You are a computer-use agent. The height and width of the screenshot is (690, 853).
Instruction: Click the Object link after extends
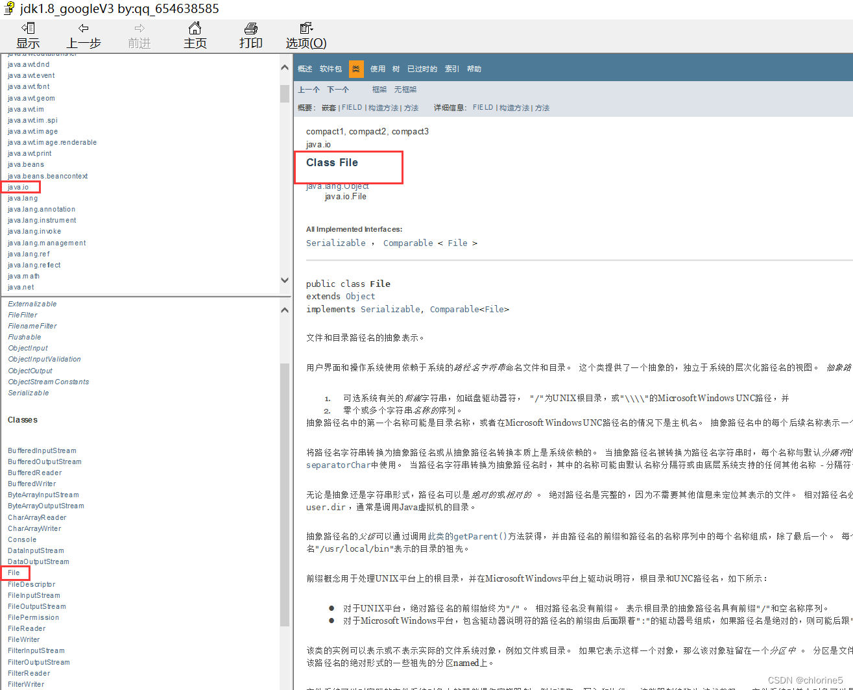pos(360,296)
